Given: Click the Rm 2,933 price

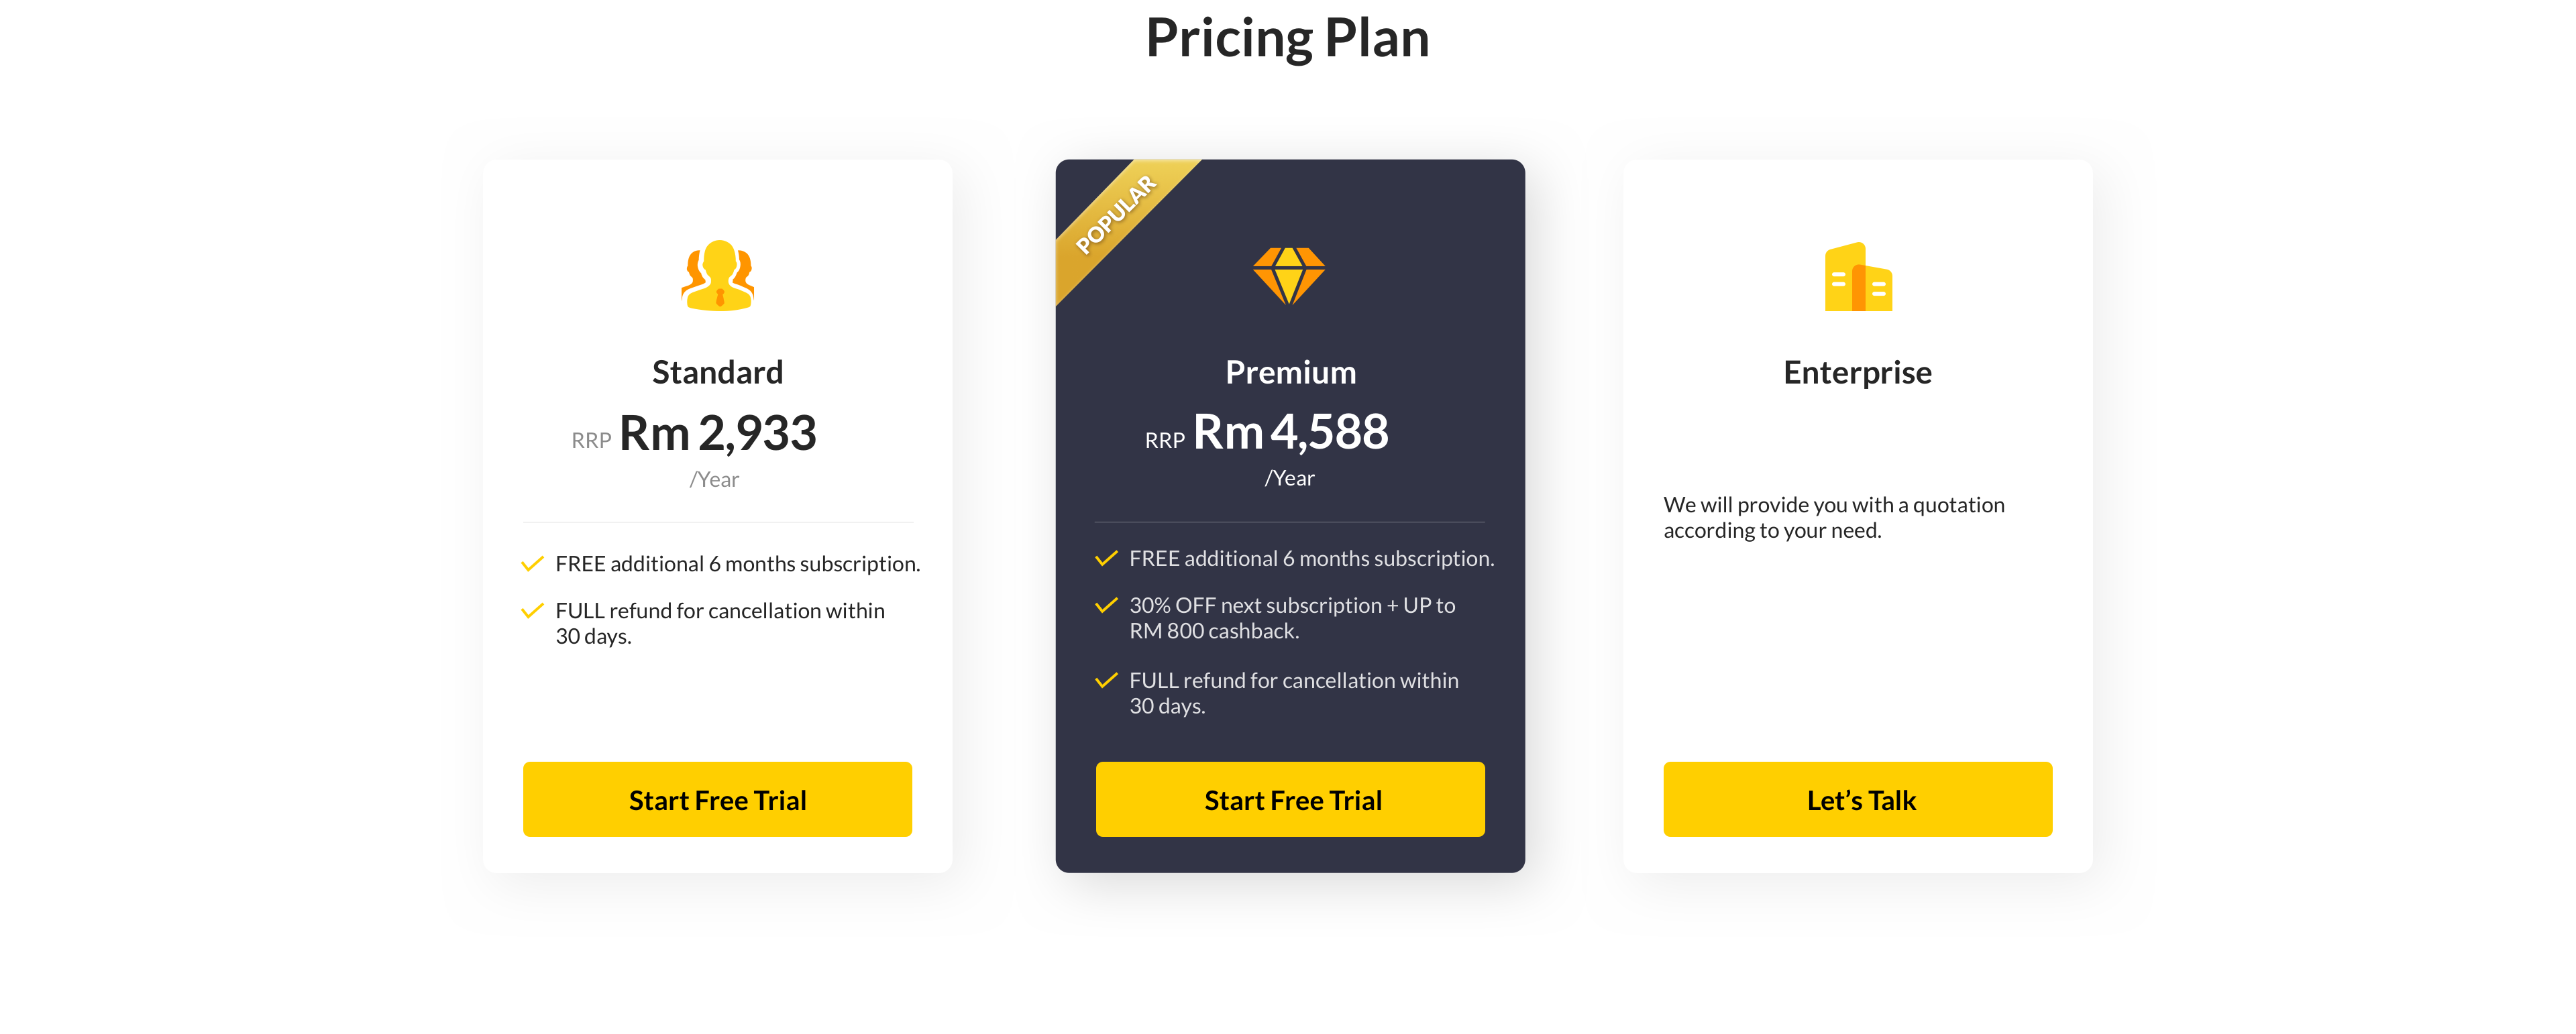Looking at the screenshot, I should coord(717,434).
